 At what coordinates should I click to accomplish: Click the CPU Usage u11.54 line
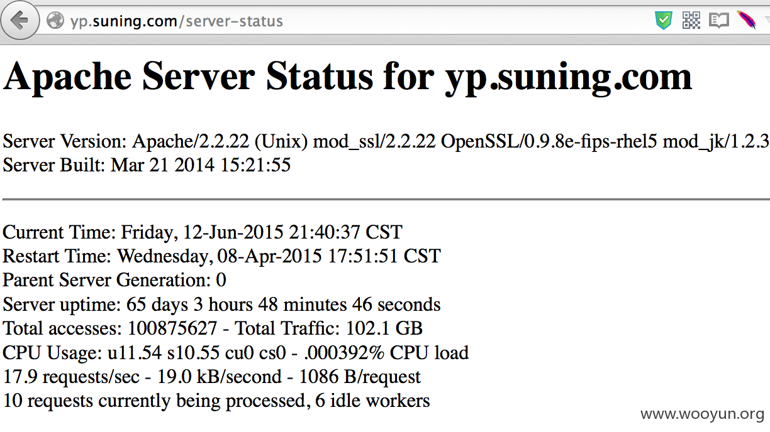pos(236,353)
